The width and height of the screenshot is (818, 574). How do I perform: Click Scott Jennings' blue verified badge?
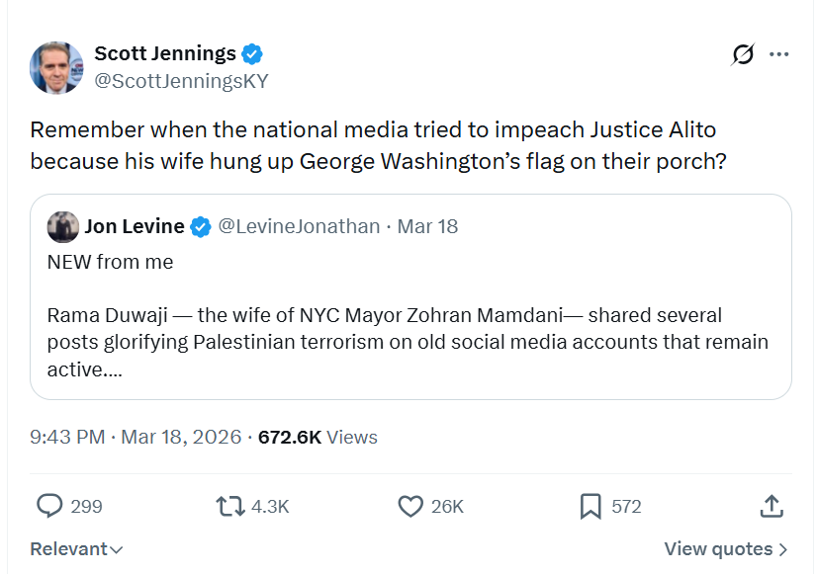click(252, 53)
